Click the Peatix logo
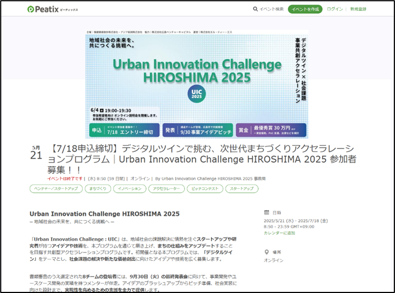395x293 pixels. [47, 9]
